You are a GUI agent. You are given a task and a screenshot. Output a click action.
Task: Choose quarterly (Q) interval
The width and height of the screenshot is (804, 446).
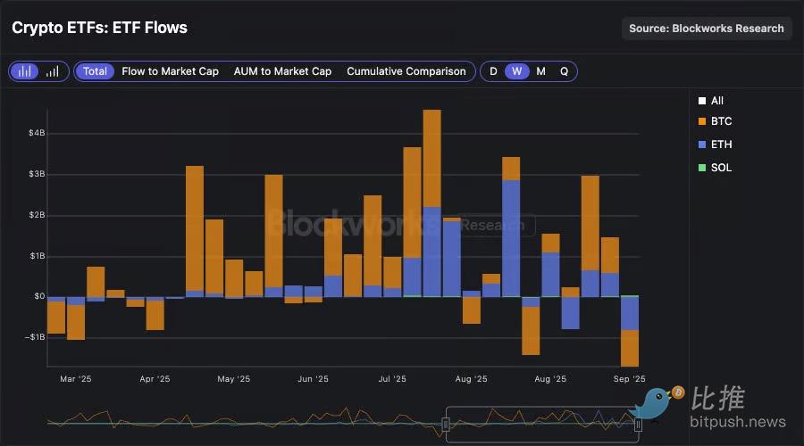[x=564, y=71]
